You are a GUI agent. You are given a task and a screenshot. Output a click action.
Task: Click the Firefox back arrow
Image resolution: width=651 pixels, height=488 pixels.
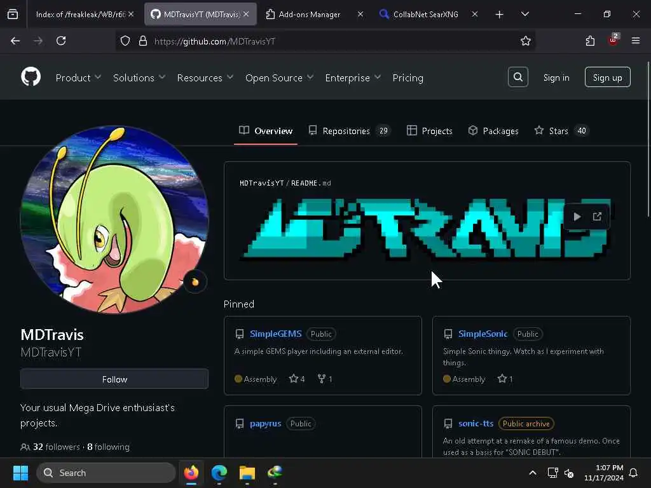tap(15, 41)
